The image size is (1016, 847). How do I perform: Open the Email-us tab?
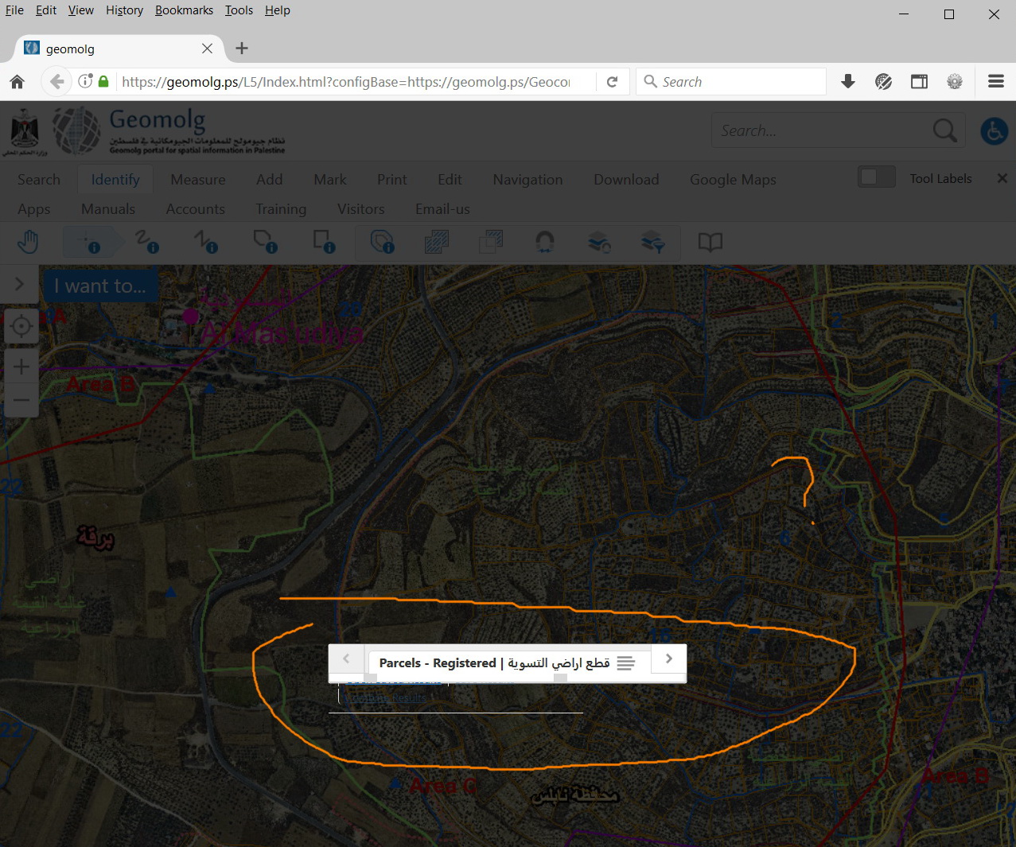pyautogui.click(x=442, y=209)
